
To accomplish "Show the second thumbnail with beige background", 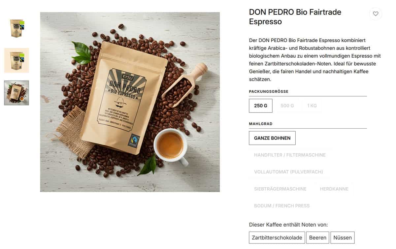I will (16, 60).
